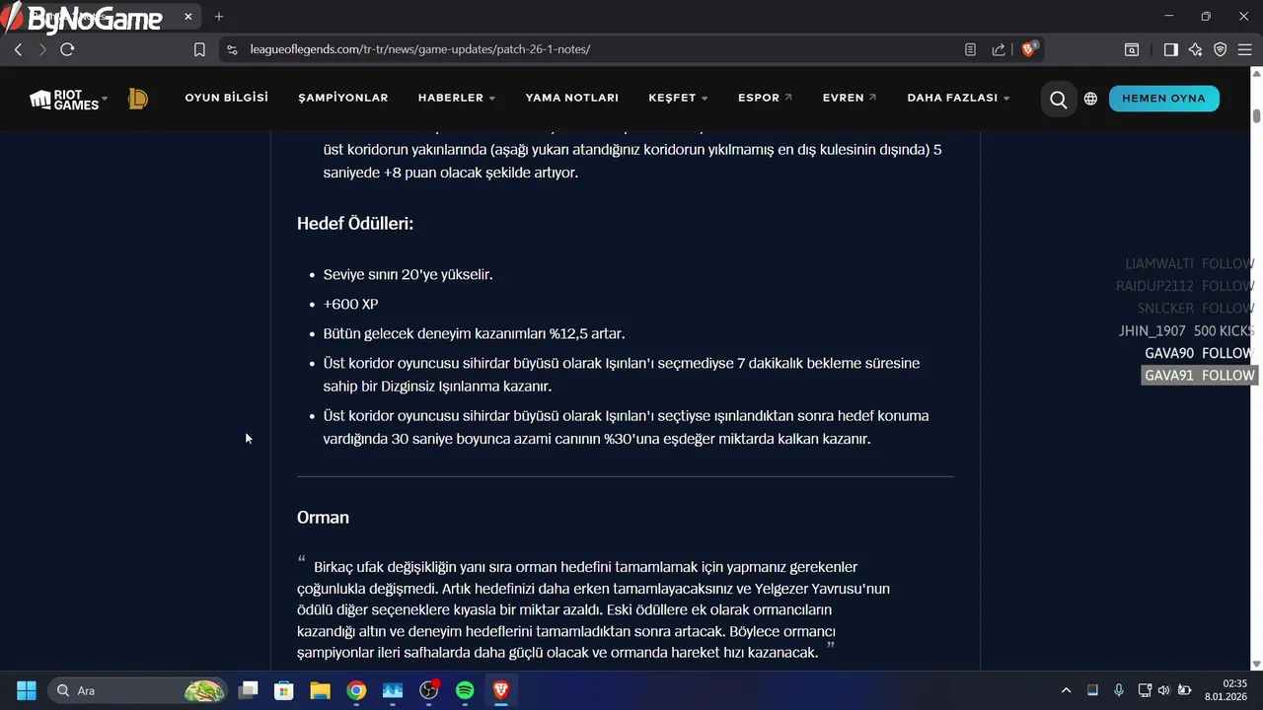Go back with the browser back arrow
This screenshot has width=1263, height=710.
tap(18, 49)
